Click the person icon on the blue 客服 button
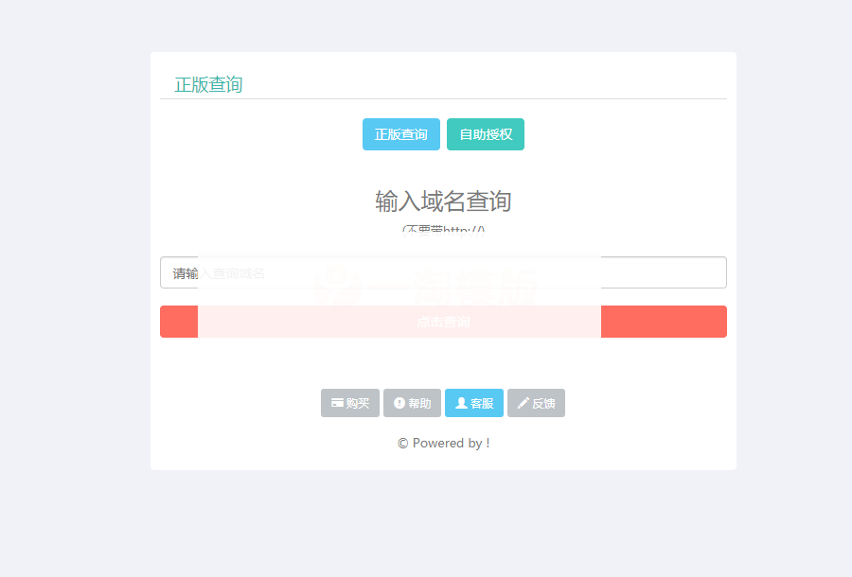The image size is (852, 577). tap(462, 402)
